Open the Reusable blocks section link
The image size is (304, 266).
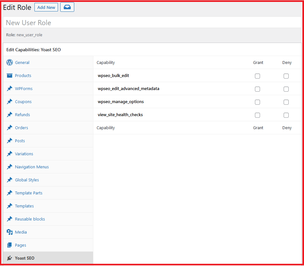click(x=30, y=219)
